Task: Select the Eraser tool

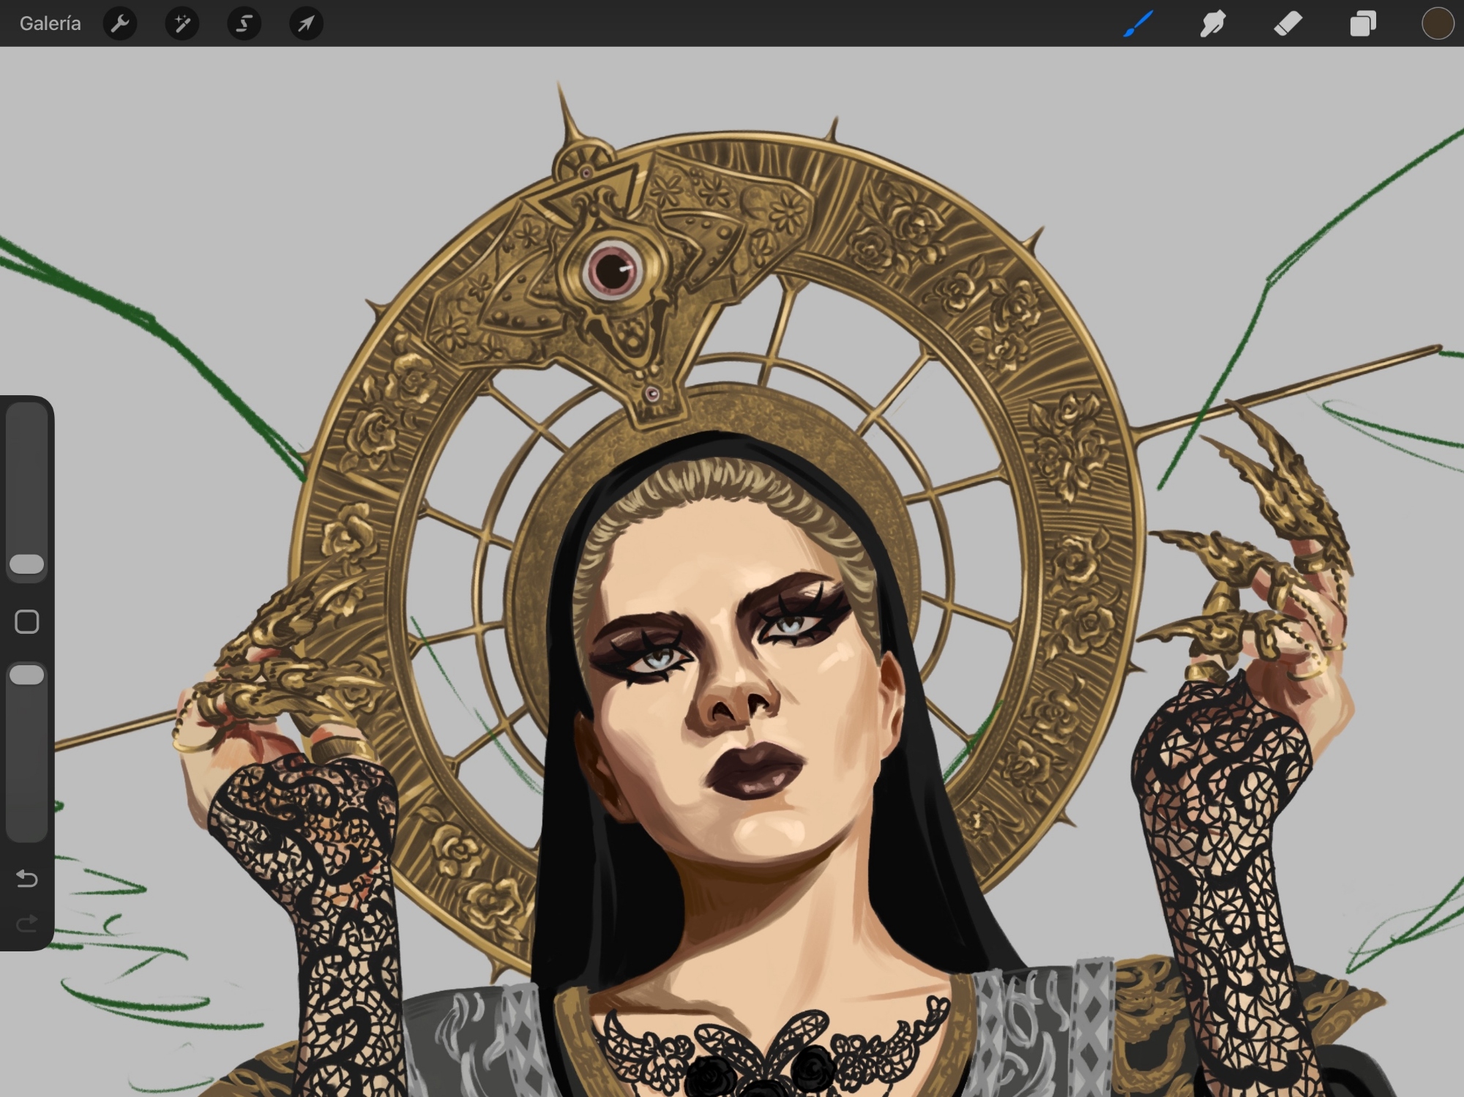Action: click(x=1288, y=24)
